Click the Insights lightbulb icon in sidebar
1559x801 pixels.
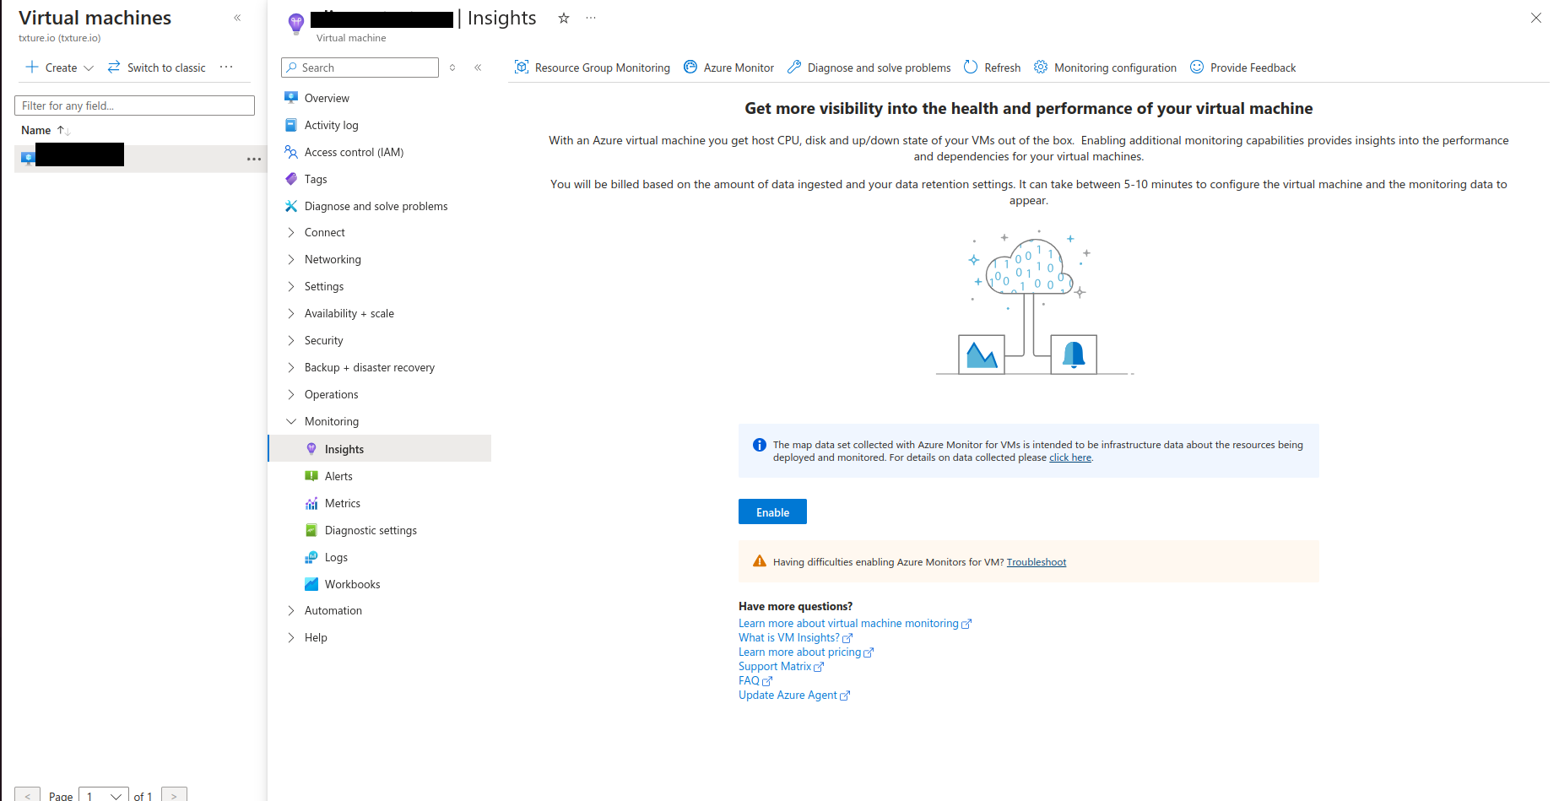click(x=311, y=449)
